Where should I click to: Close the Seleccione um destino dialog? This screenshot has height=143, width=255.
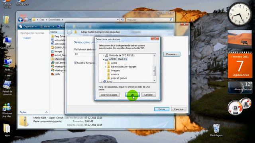click(155, 39)
